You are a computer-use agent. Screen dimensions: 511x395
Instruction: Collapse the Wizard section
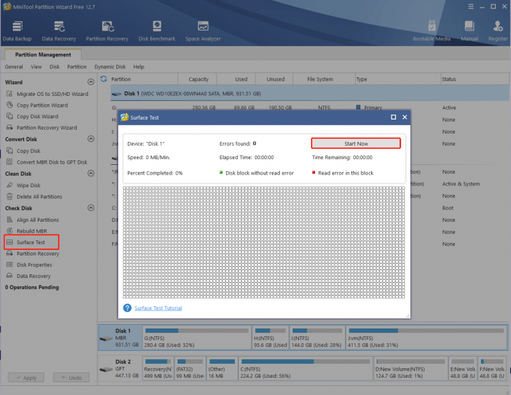pyautogui.click(x=91, y=82)
